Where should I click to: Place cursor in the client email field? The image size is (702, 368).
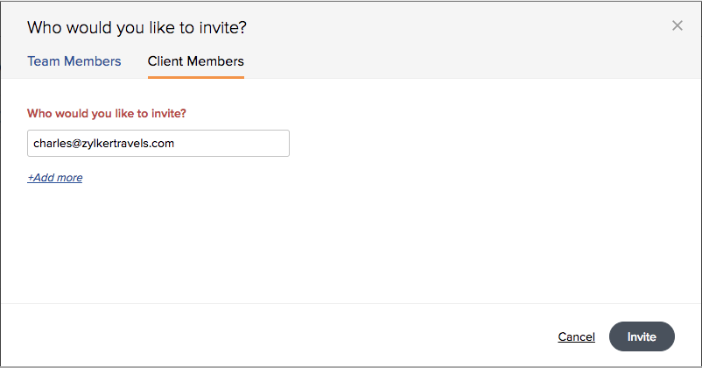[158, 144]
